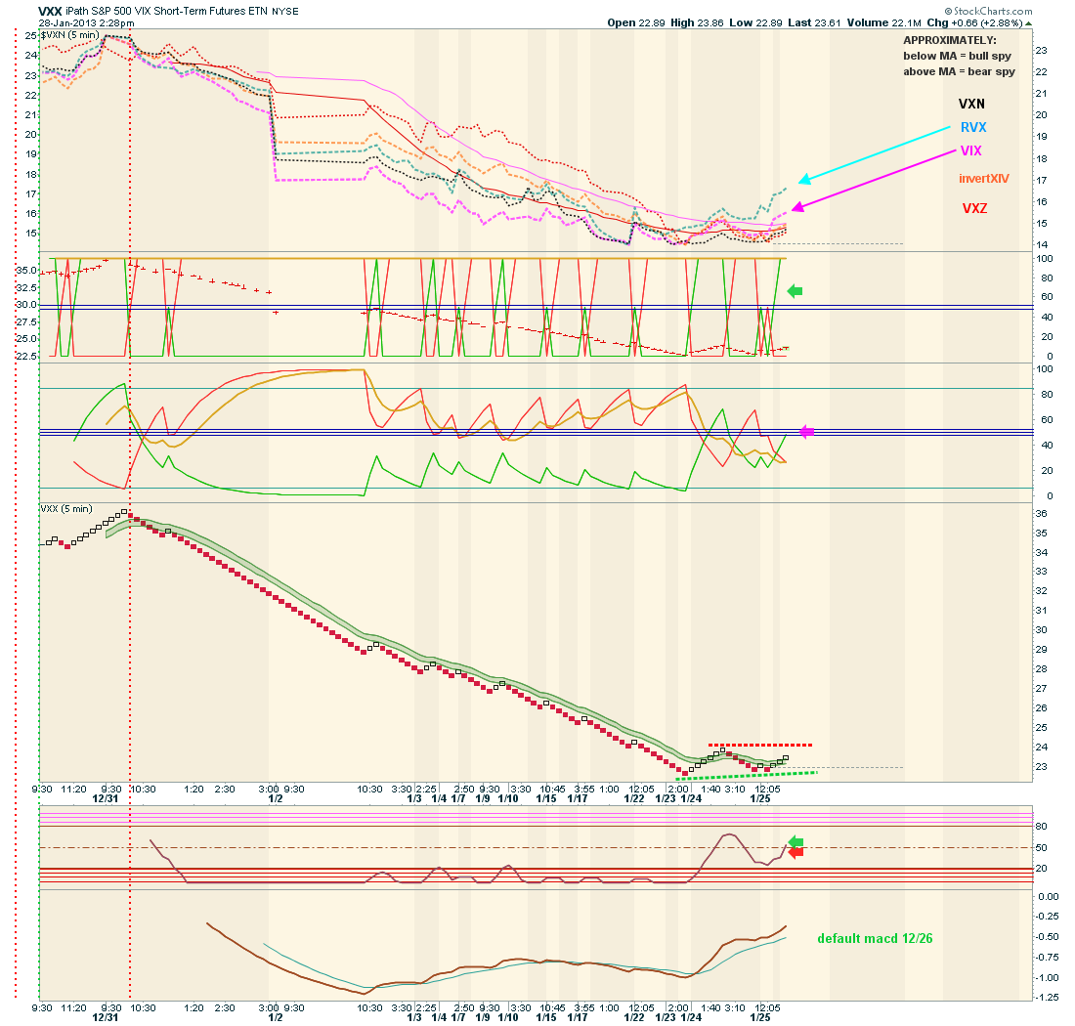This screenshot has height=1026, width=1075.
Task: Click the red arrow marker in the RSI panel
Action: pyautogui.click(x=795, y=852)
